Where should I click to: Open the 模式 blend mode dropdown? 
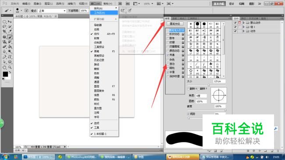pyautogui.click(x=52, y=11)
